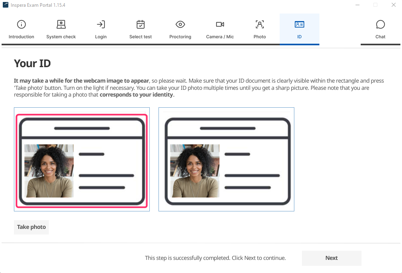Click the webcam preview with pink rectangle
The width and height of the screenshot is (402, 273).
[82, 159]
